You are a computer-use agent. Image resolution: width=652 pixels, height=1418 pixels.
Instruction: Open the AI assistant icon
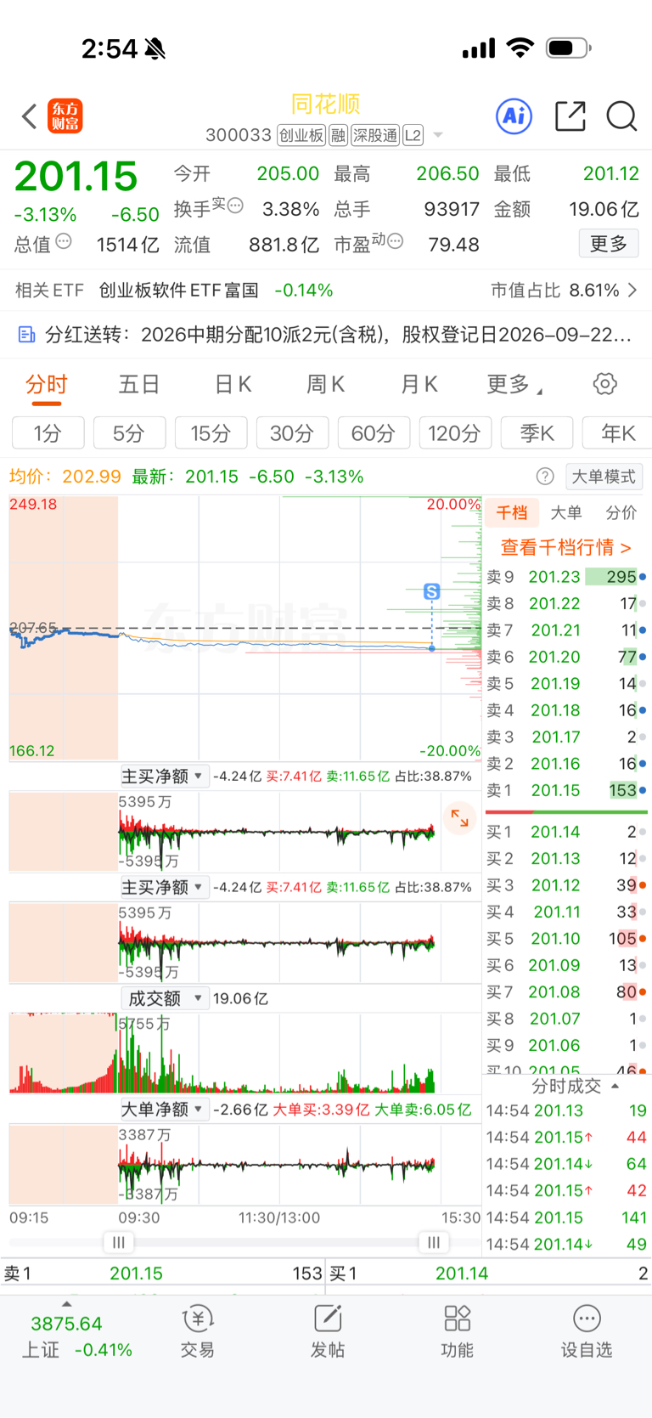click(514, 116)
